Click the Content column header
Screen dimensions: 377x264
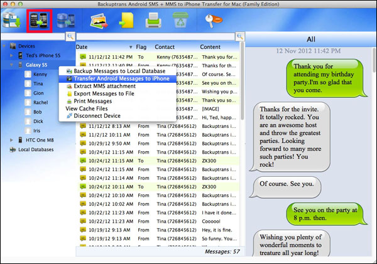(210, 47)
